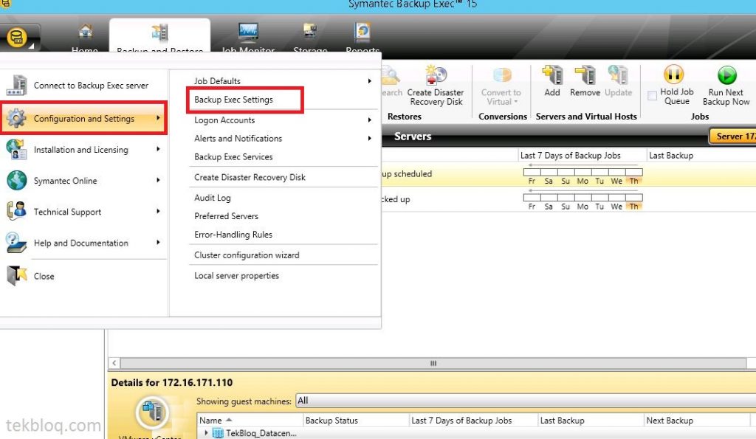Image resolution: width=756 pixels, height=439 pixels.
Task: Click the Close menu icon
Action: (x=16, y=276)
